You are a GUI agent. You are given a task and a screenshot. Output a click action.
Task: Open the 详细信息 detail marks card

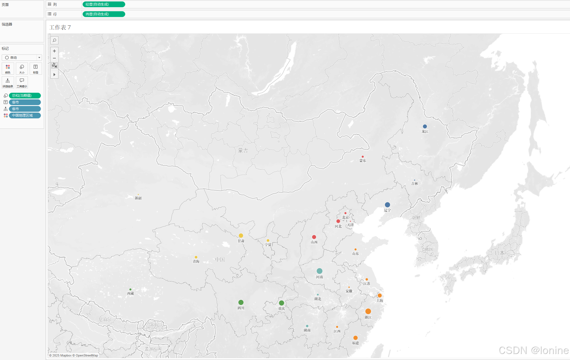click(8, 83)
